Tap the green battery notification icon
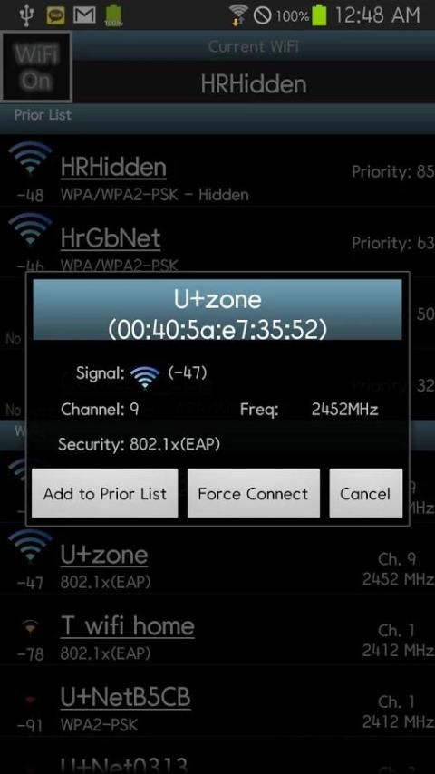 point(113,15)
